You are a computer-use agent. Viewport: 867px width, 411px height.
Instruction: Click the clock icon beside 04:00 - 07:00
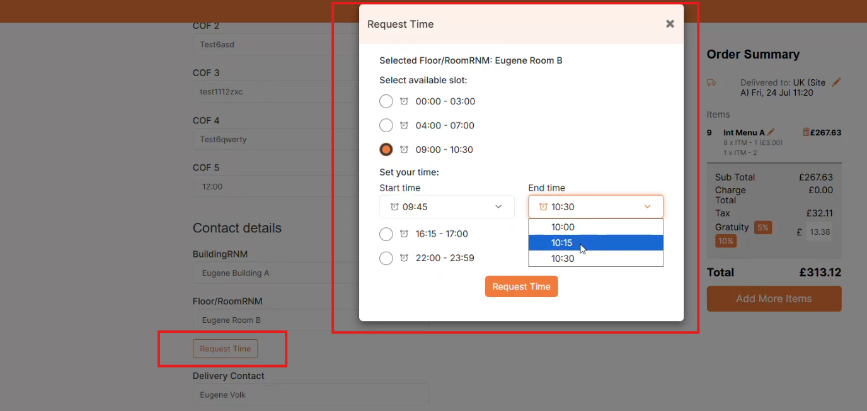(405, 125)
